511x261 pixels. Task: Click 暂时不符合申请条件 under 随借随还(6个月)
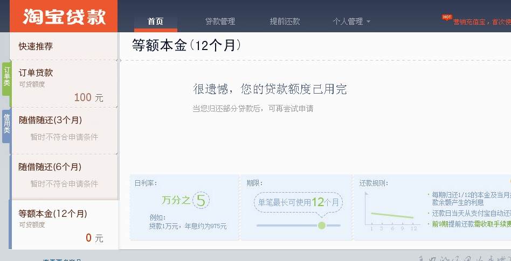[64, 184]
